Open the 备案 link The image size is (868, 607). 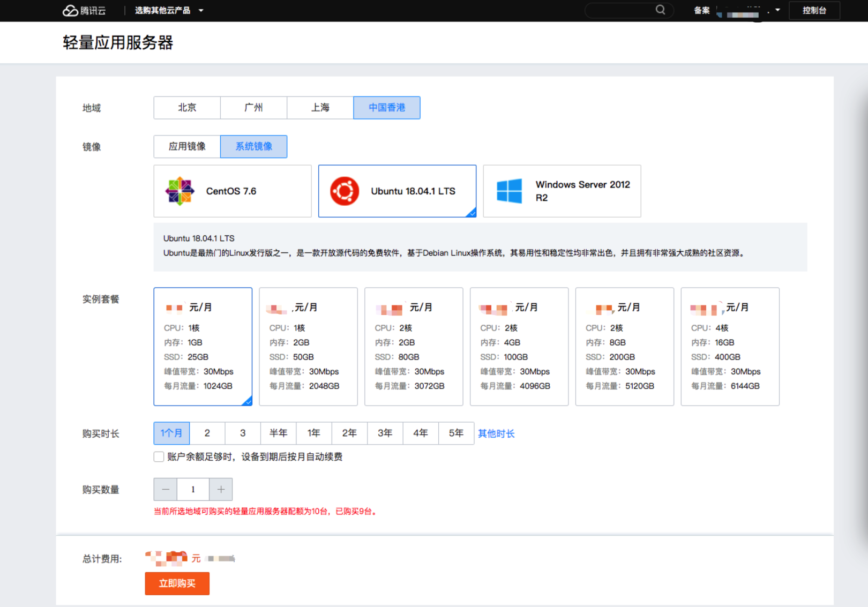[701, 10]
